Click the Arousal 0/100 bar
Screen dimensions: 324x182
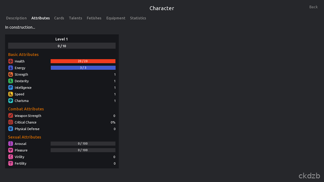(83, 144)
